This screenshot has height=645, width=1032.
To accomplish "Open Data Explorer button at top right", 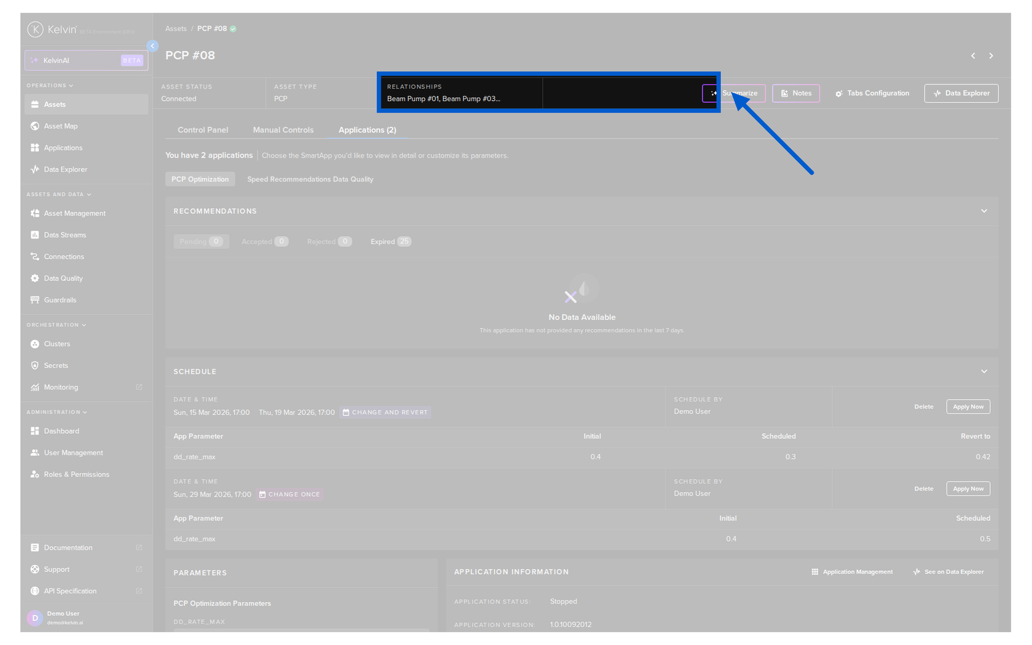I will pos(961,93).
